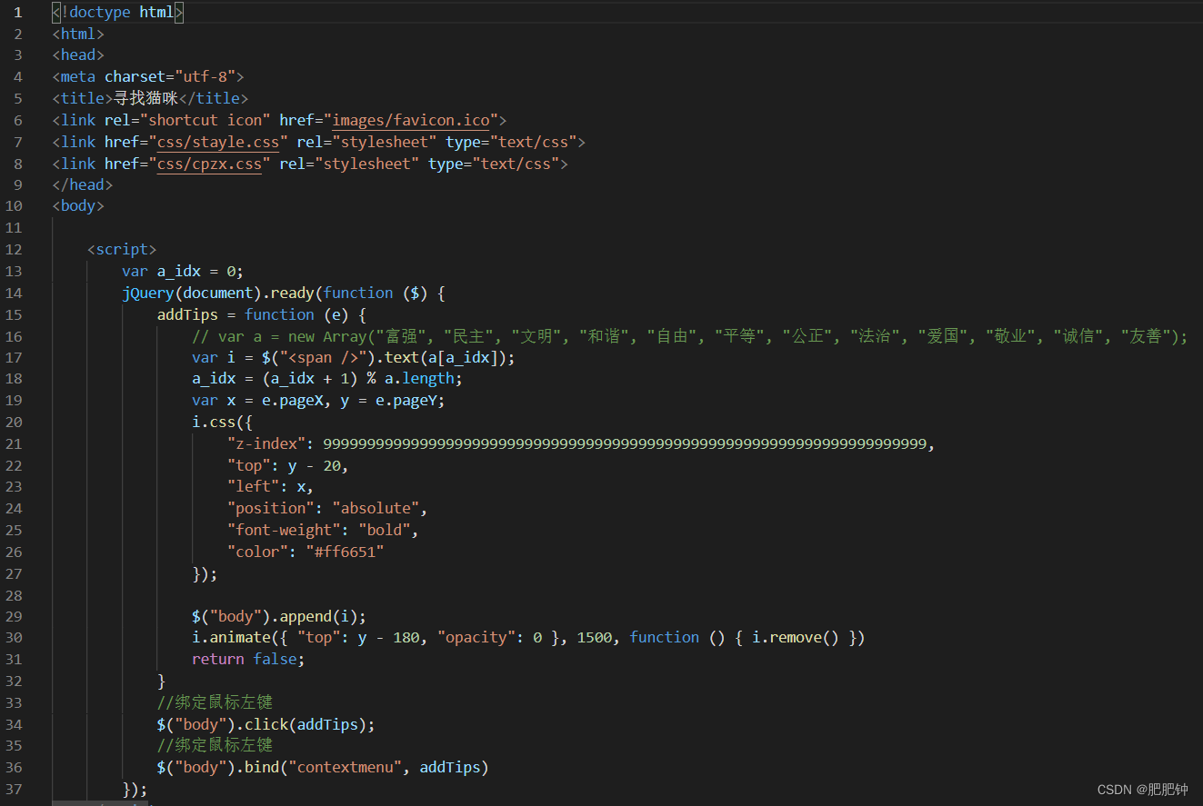The height and width of the screenshot is (806, 1203).
Task: Click the "<span />" string on line 17
Action: coord(323,357)
